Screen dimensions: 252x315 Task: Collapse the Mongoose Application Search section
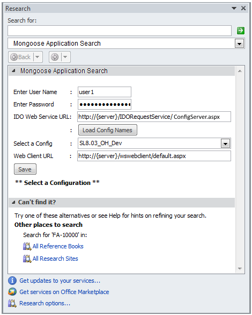point(13,71)
